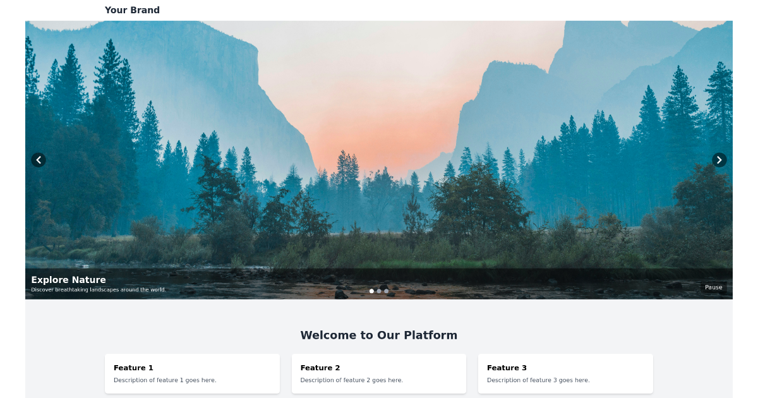Jump to the second carousel indicator dot
The width and height of the screenshot is (758, 398).
pos(379,291)
